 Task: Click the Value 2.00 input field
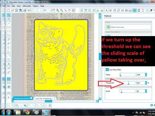point(141,75)
